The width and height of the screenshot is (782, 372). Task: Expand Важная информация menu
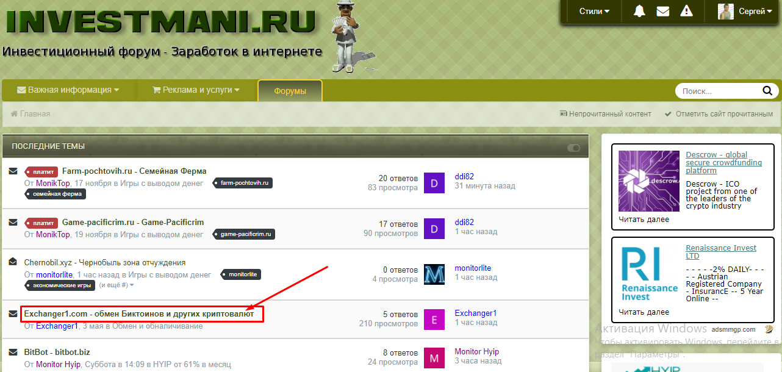68,90
